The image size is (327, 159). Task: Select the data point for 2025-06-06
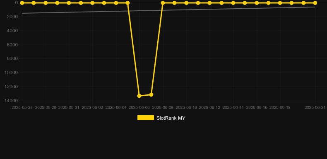click(x=139, y=96)
